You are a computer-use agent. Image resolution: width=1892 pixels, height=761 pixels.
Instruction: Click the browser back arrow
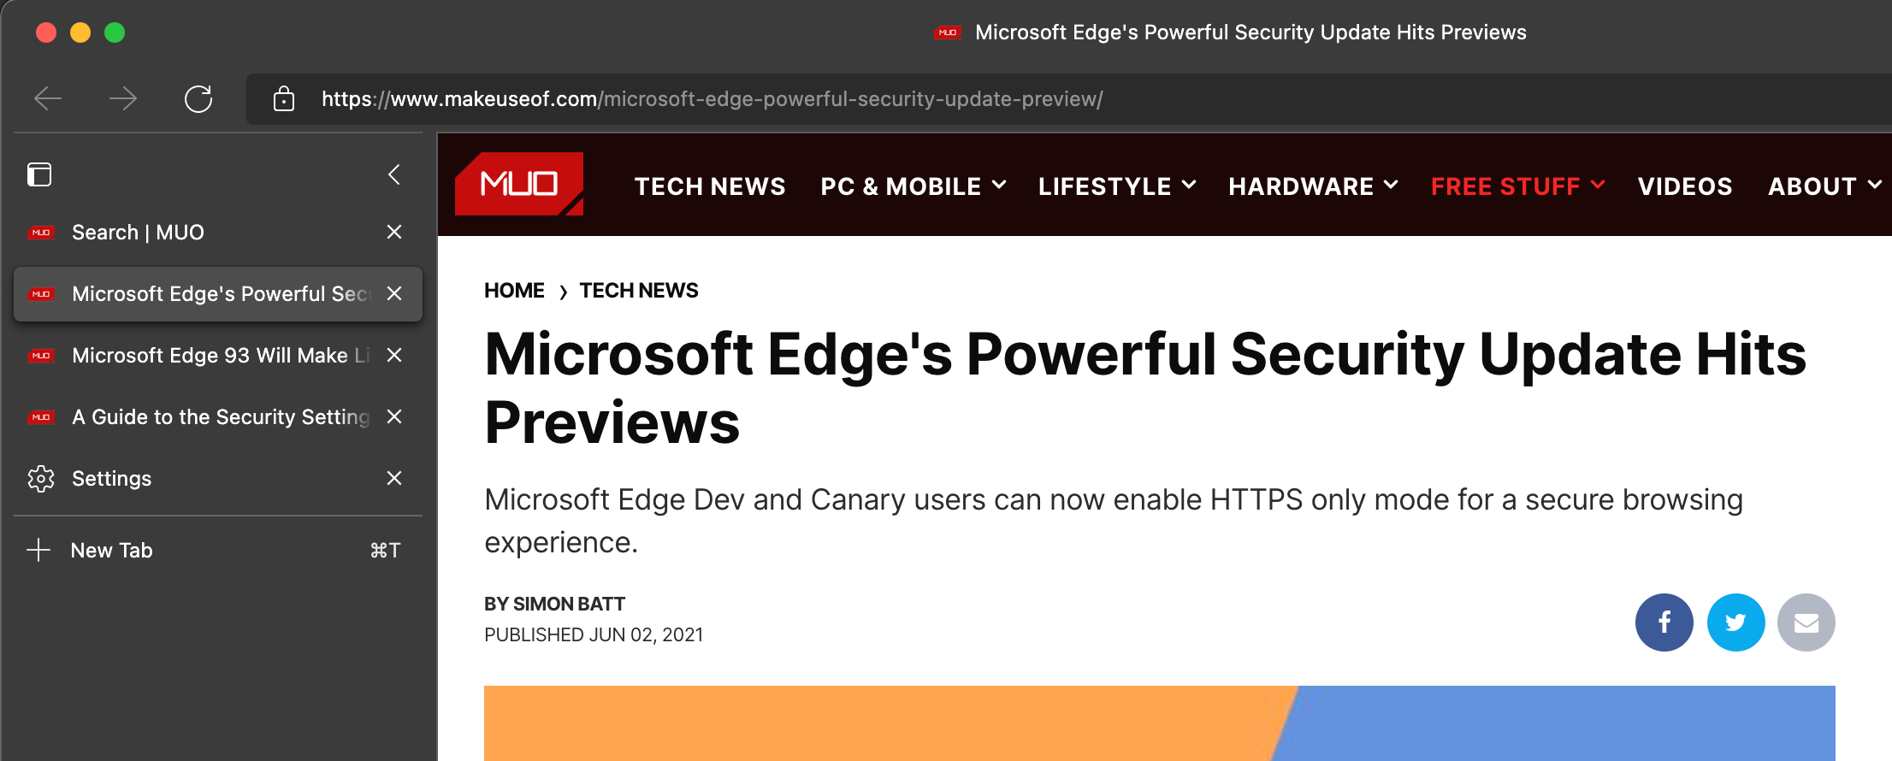pos(48,99)
